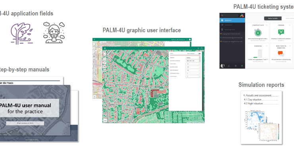Select the pencil draw tool on the front map
The width and height of the screenshot is (294, 147).
[105, 63]
